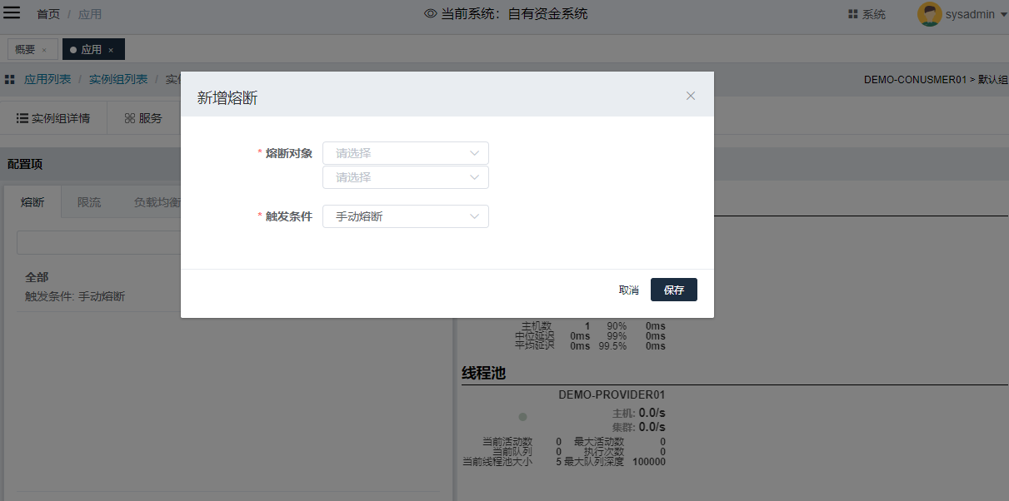The image size is (1009, 501).
Task: Open the second 熔断对象 dropdown
Action: coord(405,177)
